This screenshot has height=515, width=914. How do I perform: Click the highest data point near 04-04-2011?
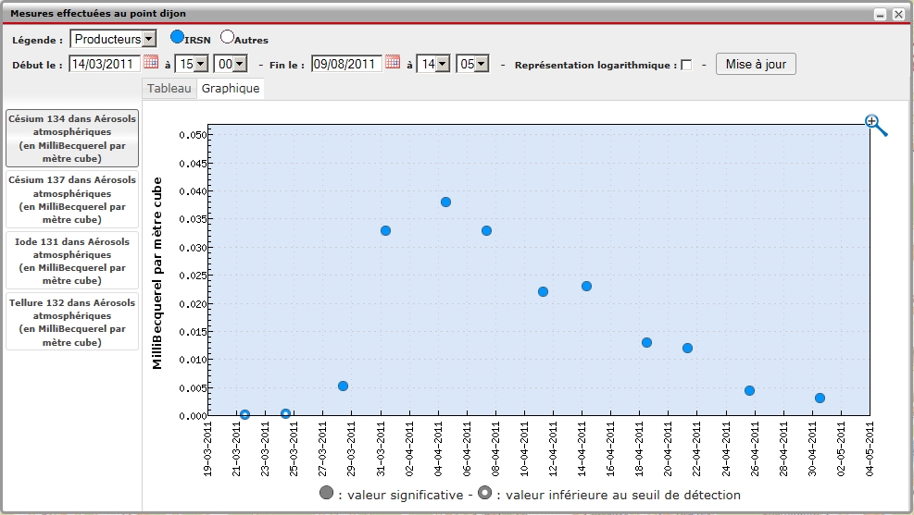(x=446, y=202)
